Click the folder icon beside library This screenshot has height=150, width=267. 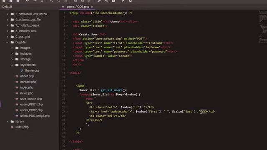tap(12, 121)
